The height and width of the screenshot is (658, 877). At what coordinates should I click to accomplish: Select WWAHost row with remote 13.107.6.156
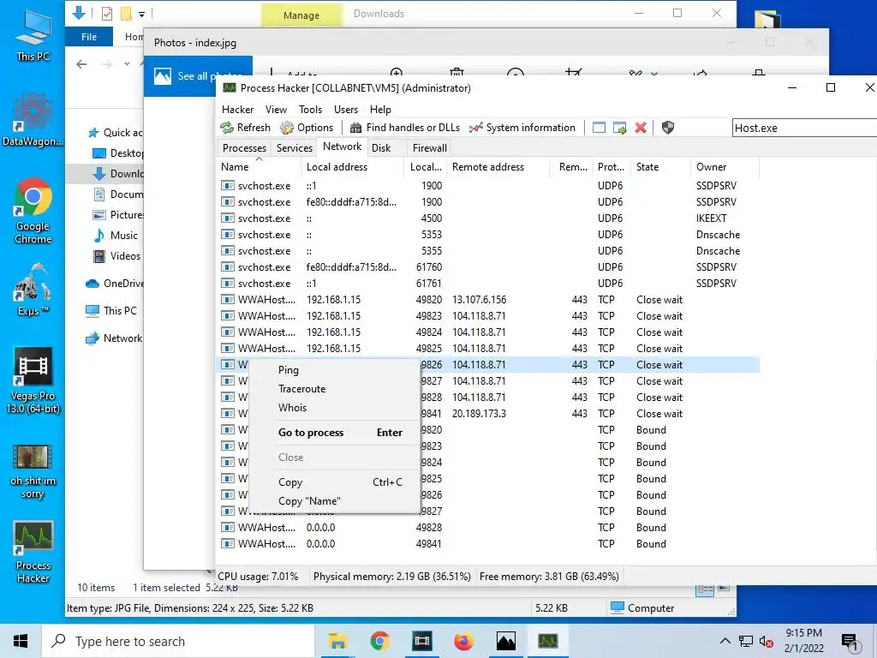tap(488, 299)
